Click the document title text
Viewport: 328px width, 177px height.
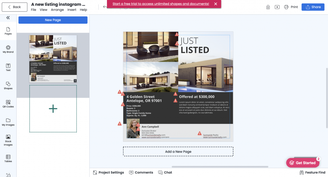[x=58, y=4]
